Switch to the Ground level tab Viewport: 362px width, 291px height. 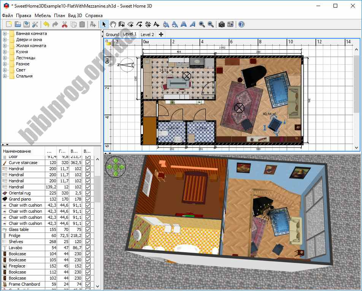[112, 34]
